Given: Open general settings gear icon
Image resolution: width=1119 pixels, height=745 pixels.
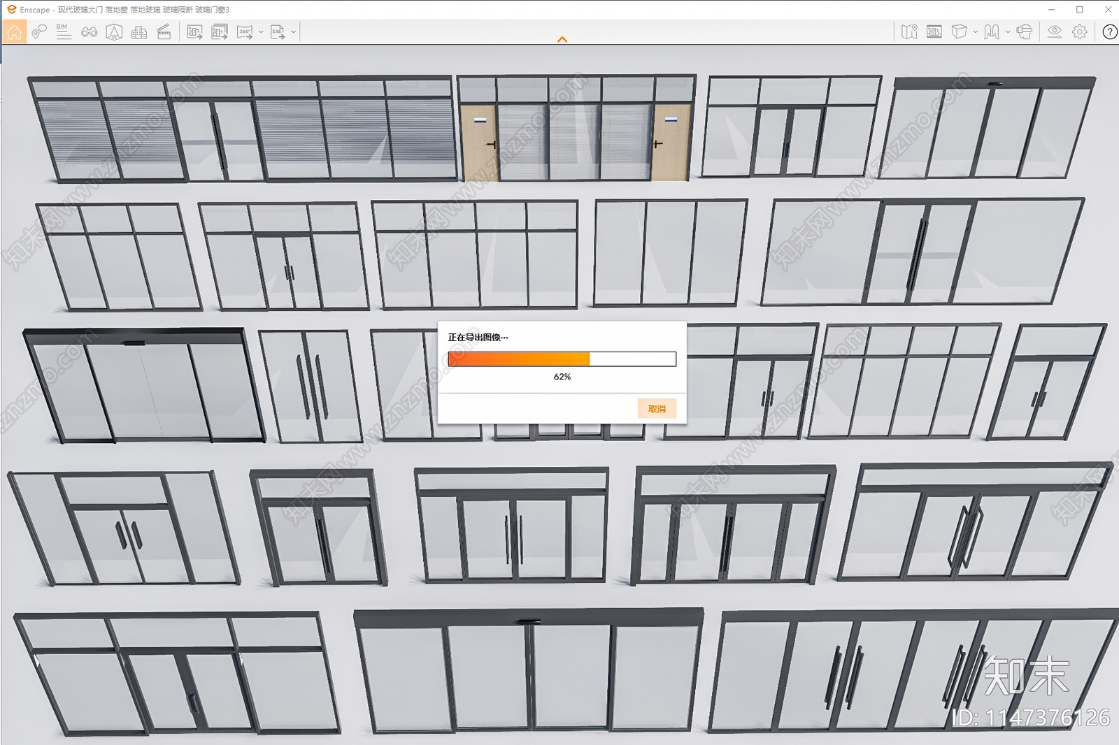Looking at the screenshot, I should 1080,32.
